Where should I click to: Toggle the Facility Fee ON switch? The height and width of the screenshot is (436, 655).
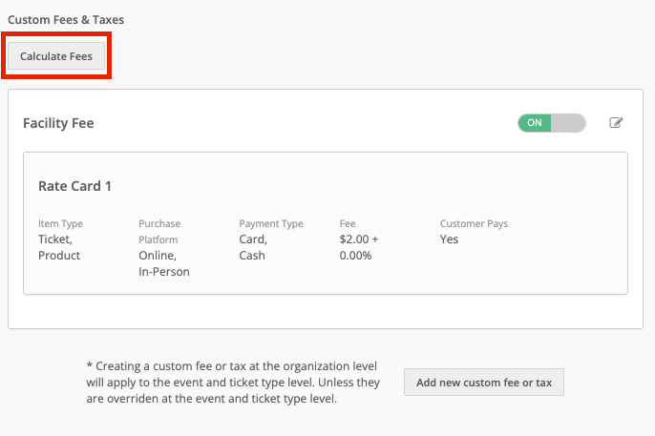(552, 123)
